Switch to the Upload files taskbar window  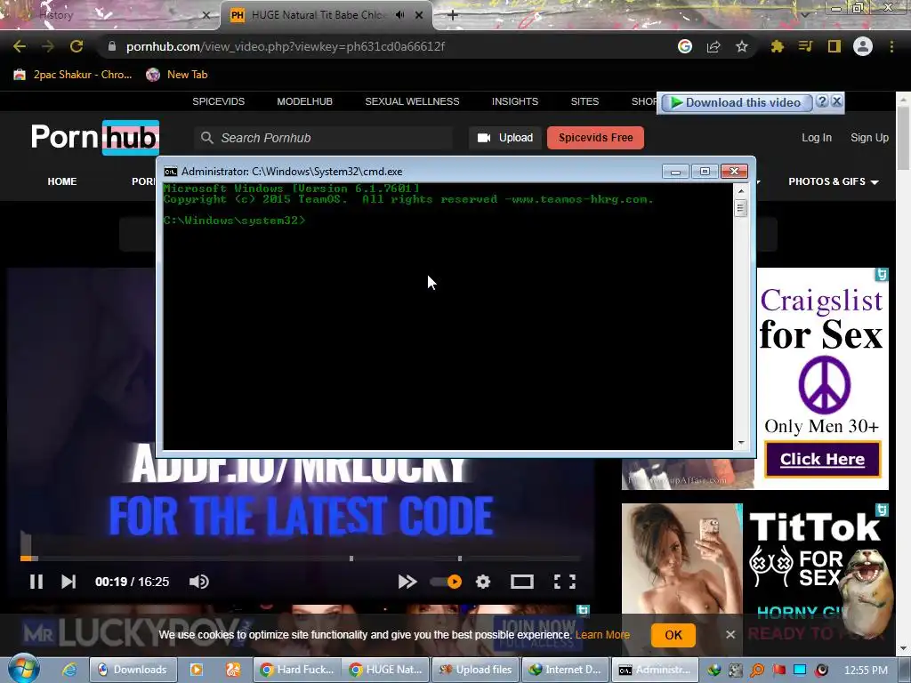(x=475, y=670)
